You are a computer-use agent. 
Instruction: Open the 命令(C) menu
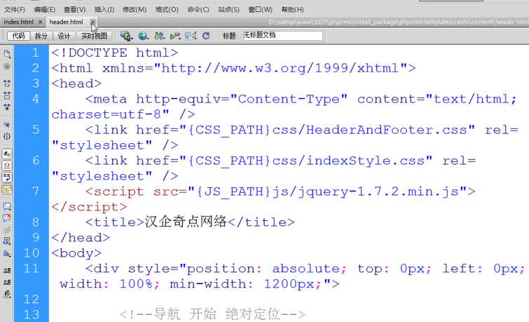point(198,9)
